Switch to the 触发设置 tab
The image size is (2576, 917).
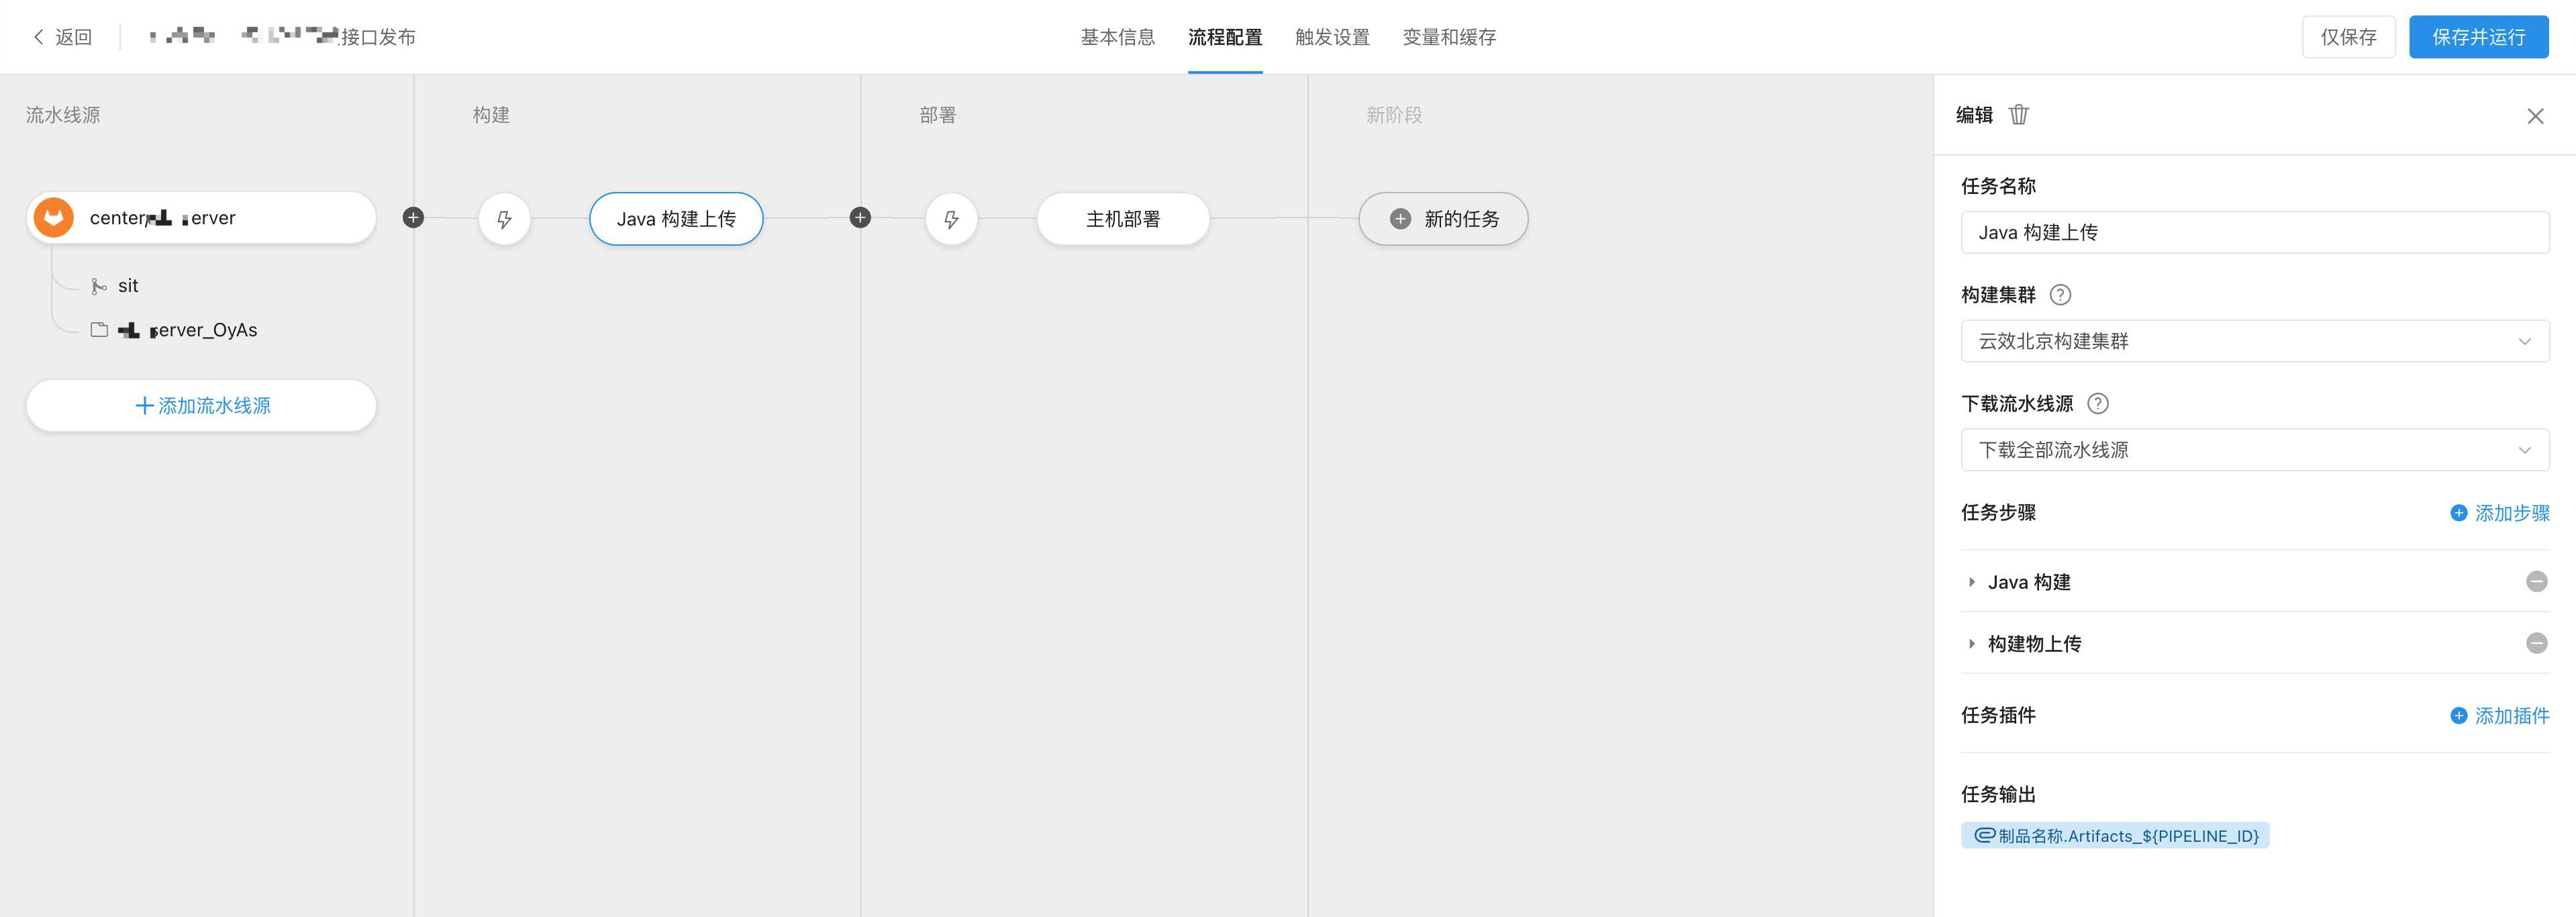pos(1331,37)
